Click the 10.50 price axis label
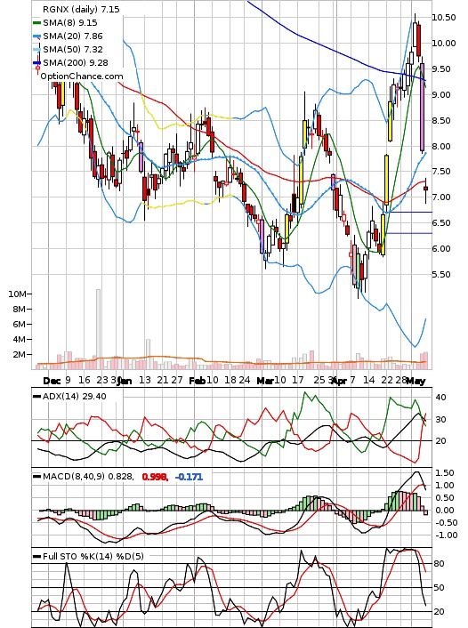This screenshot has height=628, width=468. (x=444, y=17)
